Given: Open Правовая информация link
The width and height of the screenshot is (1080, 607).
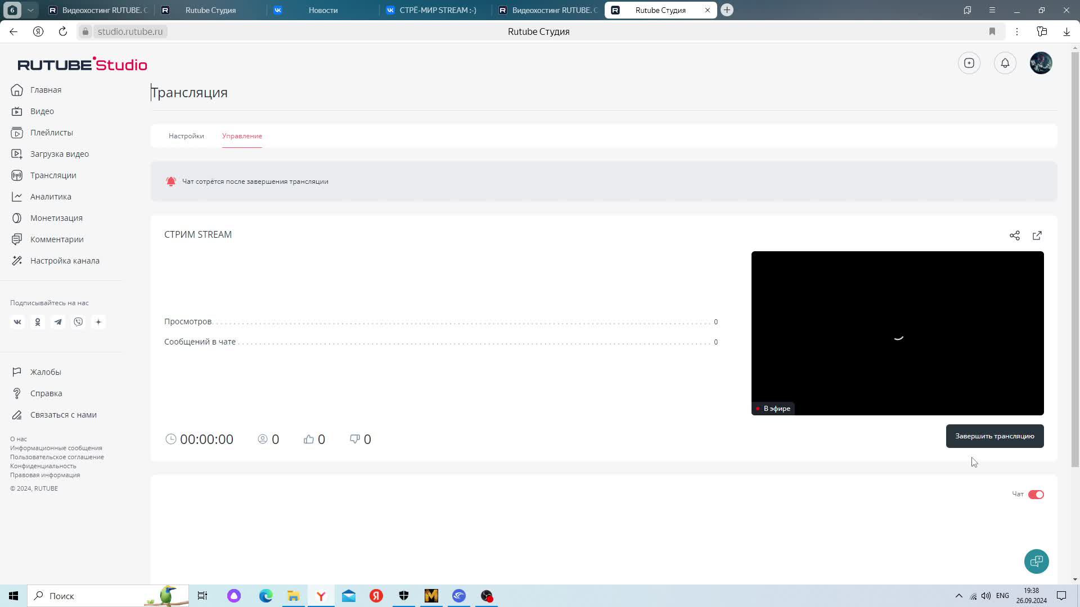Looking at the screenshot, I should (x=45, y=475).
